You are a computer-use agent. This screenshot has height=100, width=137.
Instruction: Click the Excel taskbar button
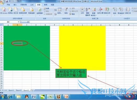[50, 97]
